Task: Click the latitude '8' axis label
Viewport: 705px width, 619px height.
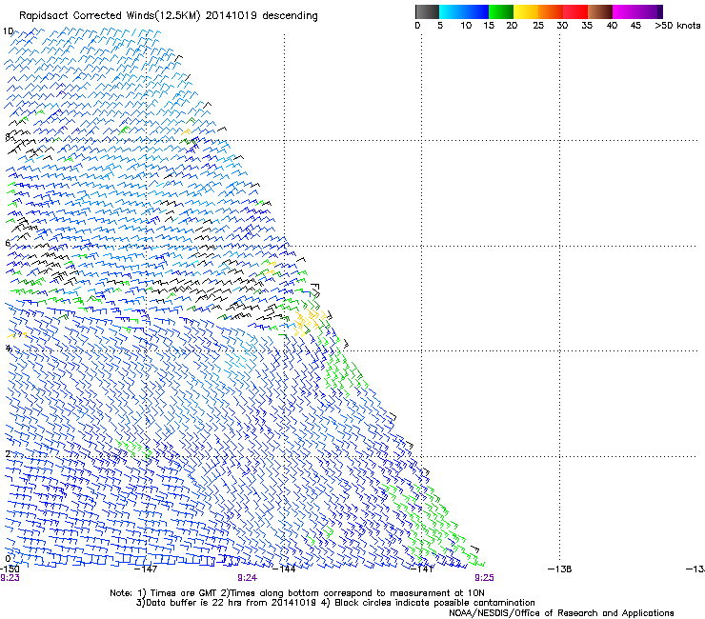Action: tap(8, 137)
